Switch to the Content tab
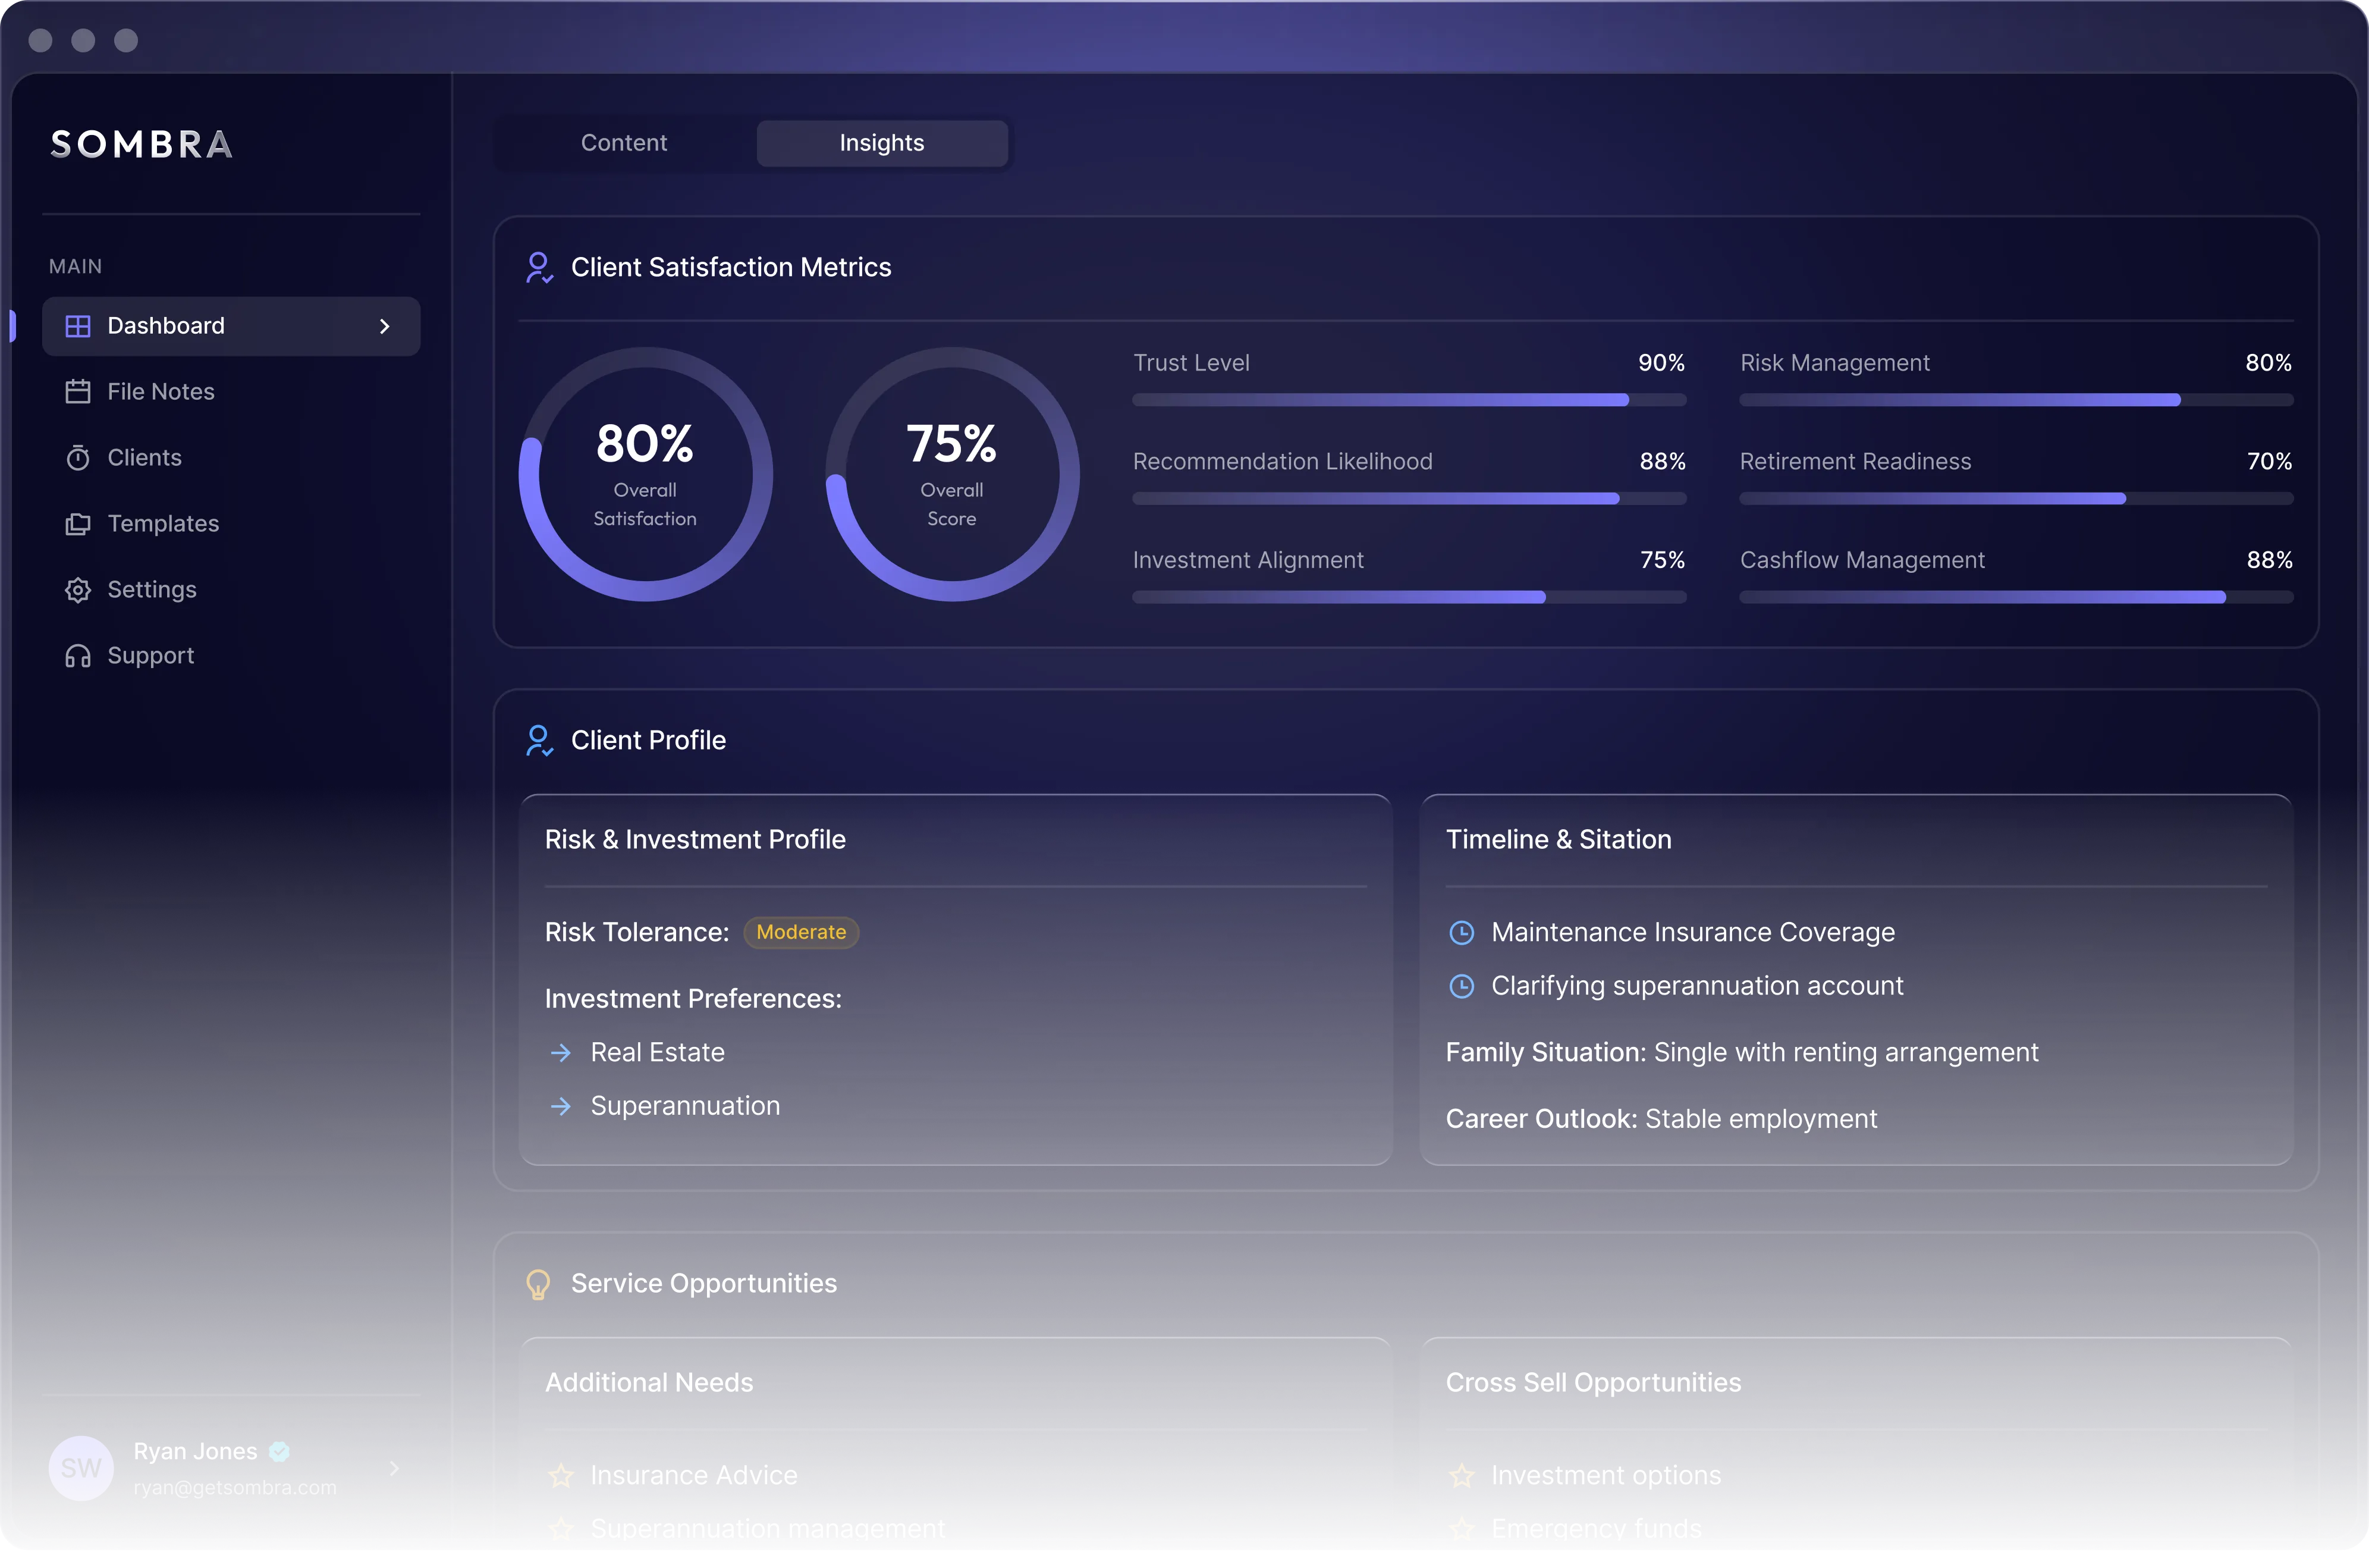Image resolution: width=2369 pixels, height=1568 pixels. click(x=623, y=142)
